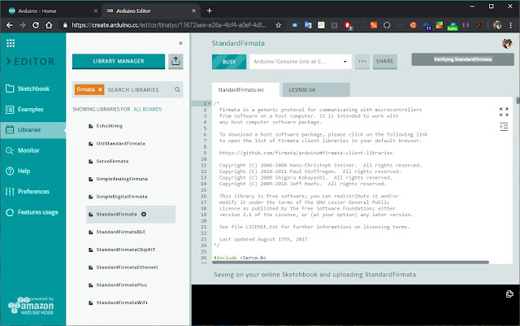The width and height of the screenshot is (520, 326).
Task: Click the browser address bar
Action: 169,25
